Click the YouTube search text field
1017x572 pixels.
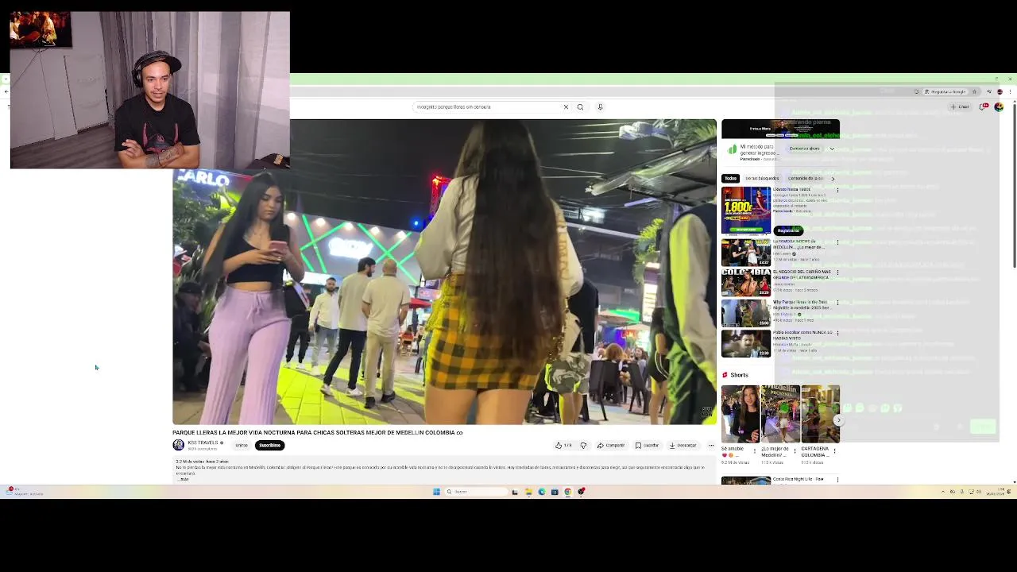pyautogui.click(x=487, y=106)
